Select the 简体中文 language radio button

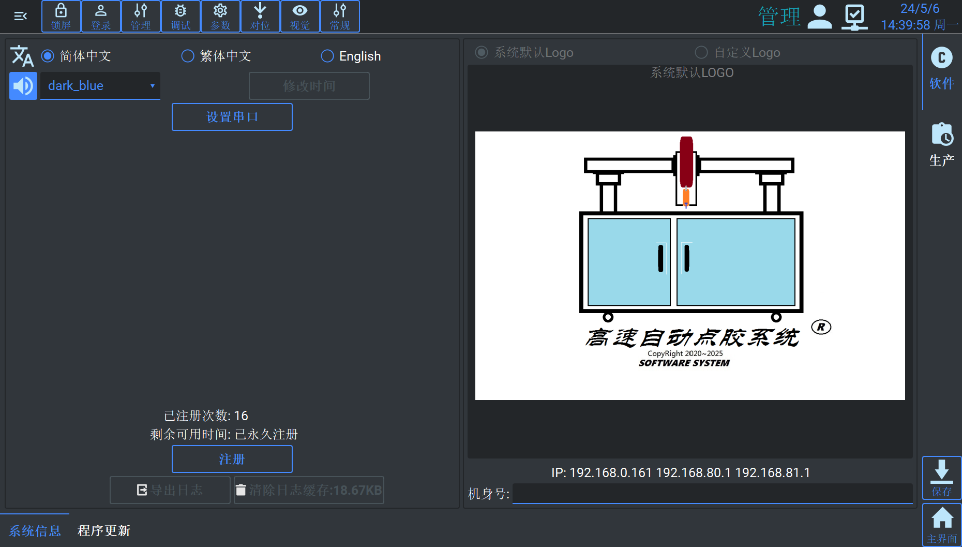click(48, 56)
